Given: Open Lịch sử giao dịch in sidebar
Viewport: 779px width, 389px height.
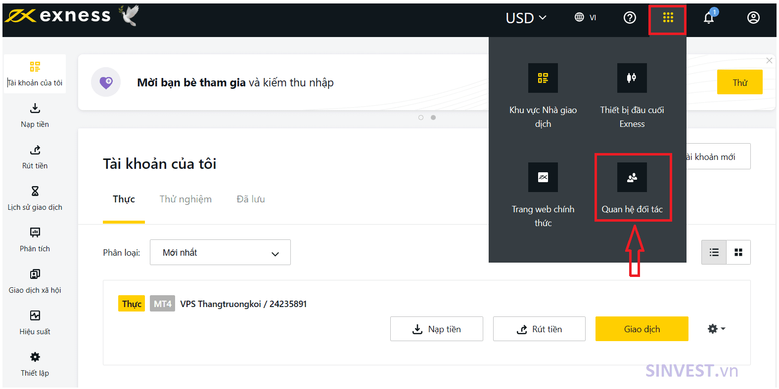Looking at the screenshot, I should click(x=35, y=198).
